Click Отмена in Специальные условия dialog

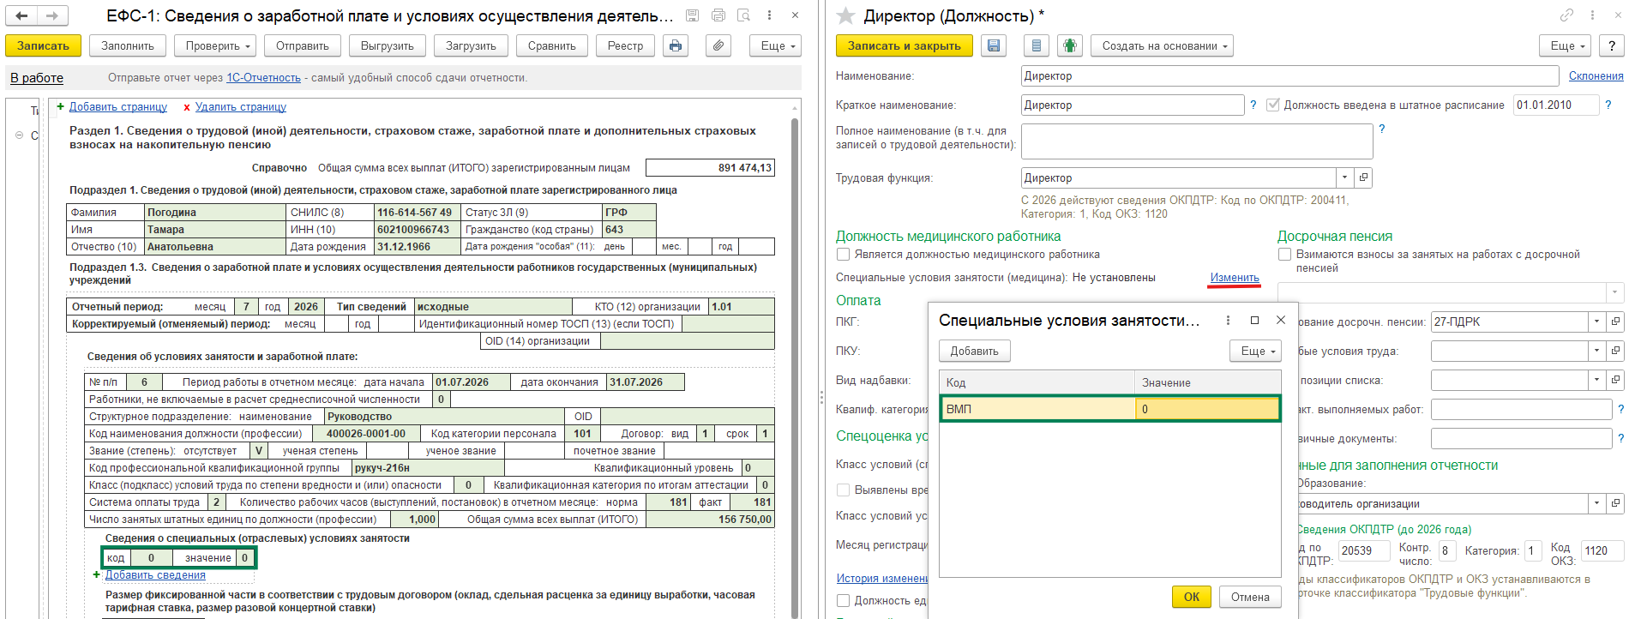tap(1250, 597)
